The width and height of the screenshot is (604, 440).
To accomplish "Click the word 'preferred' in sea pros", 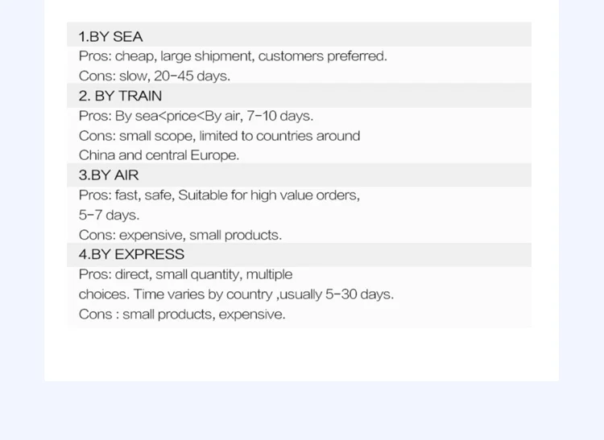I will 357,56.
